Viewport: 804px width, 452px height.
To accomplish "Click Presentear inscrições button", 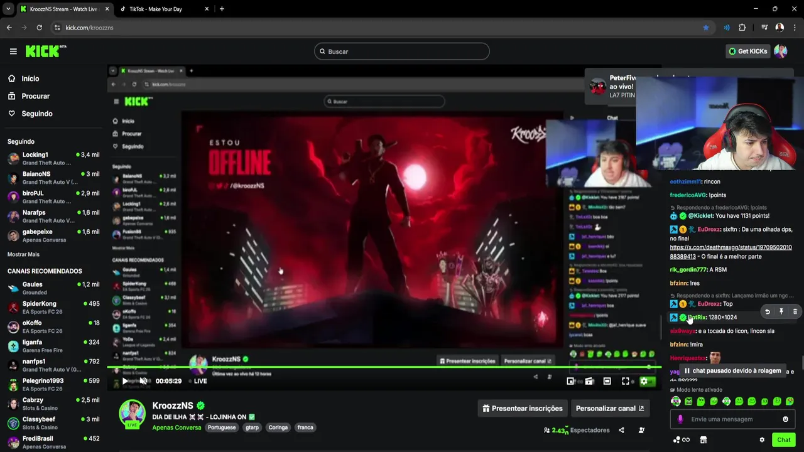I will 523,408.
